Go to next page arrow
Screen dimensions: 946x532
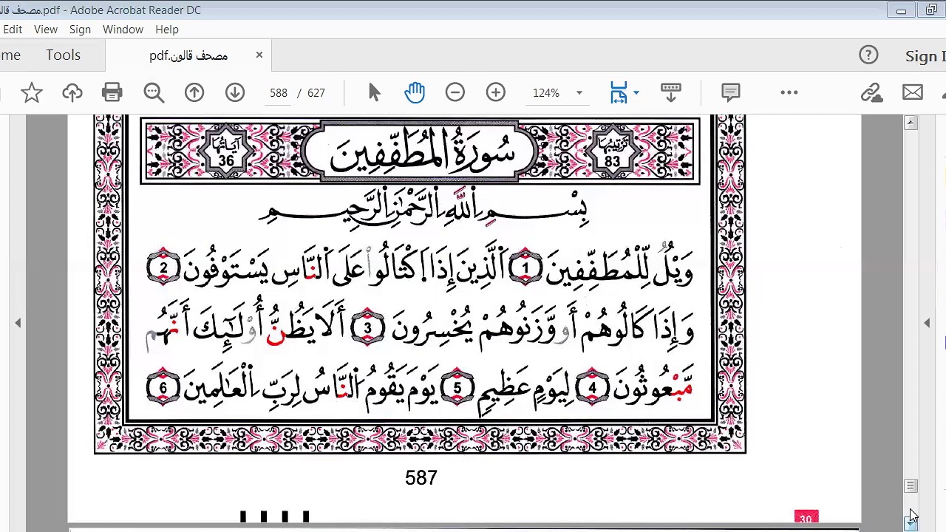click(x=235, y=92)
